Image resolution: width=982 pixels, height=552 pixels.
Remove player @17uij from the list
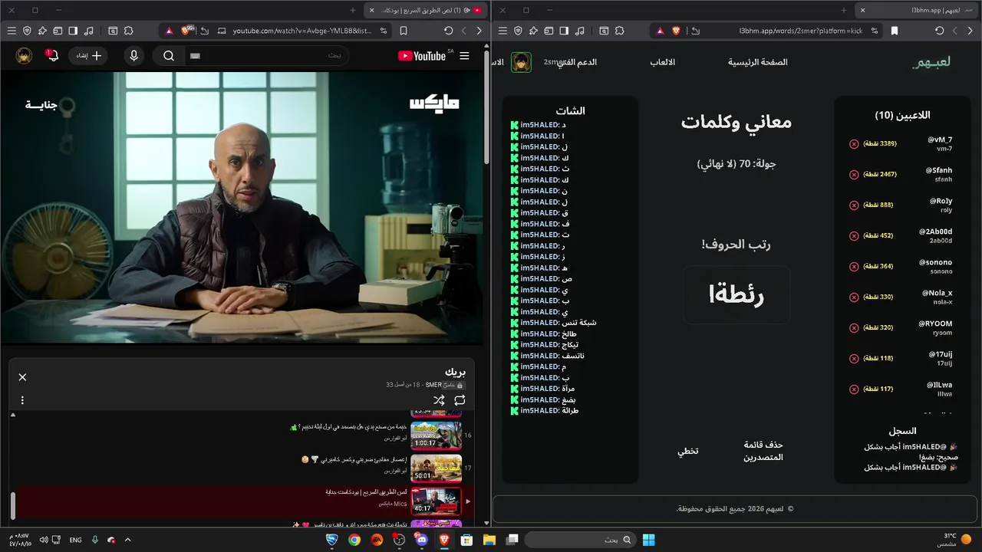tap(854, 359)
